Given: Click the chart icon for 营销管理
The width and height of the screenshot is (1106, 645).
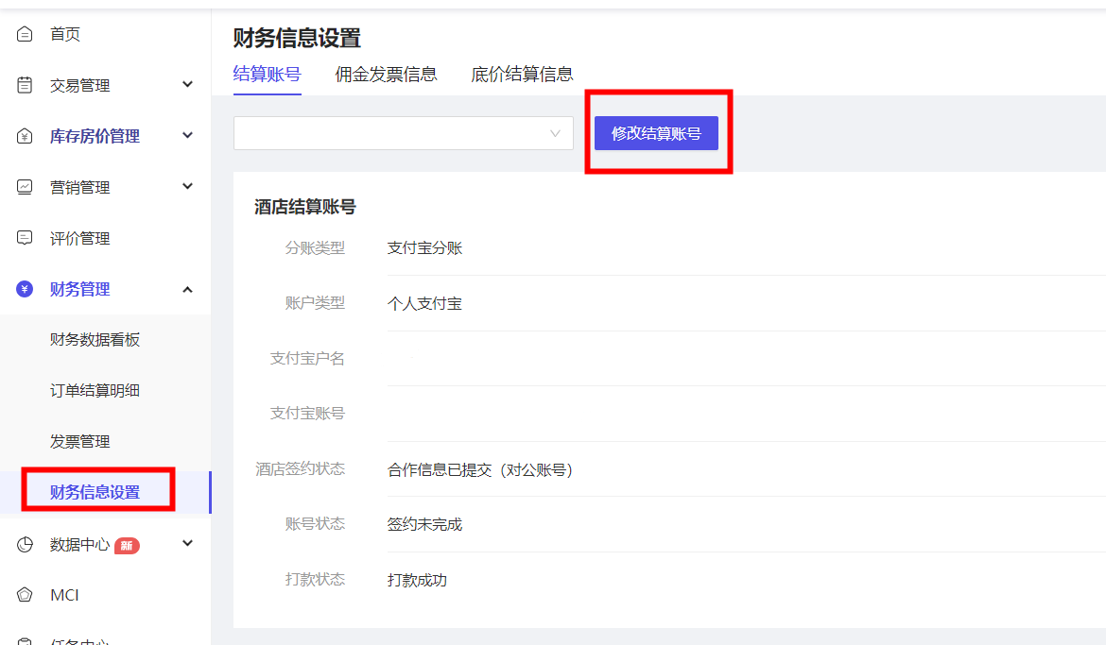Looking at the screenshot, I should pyautogui.click(x=26, y=188).
